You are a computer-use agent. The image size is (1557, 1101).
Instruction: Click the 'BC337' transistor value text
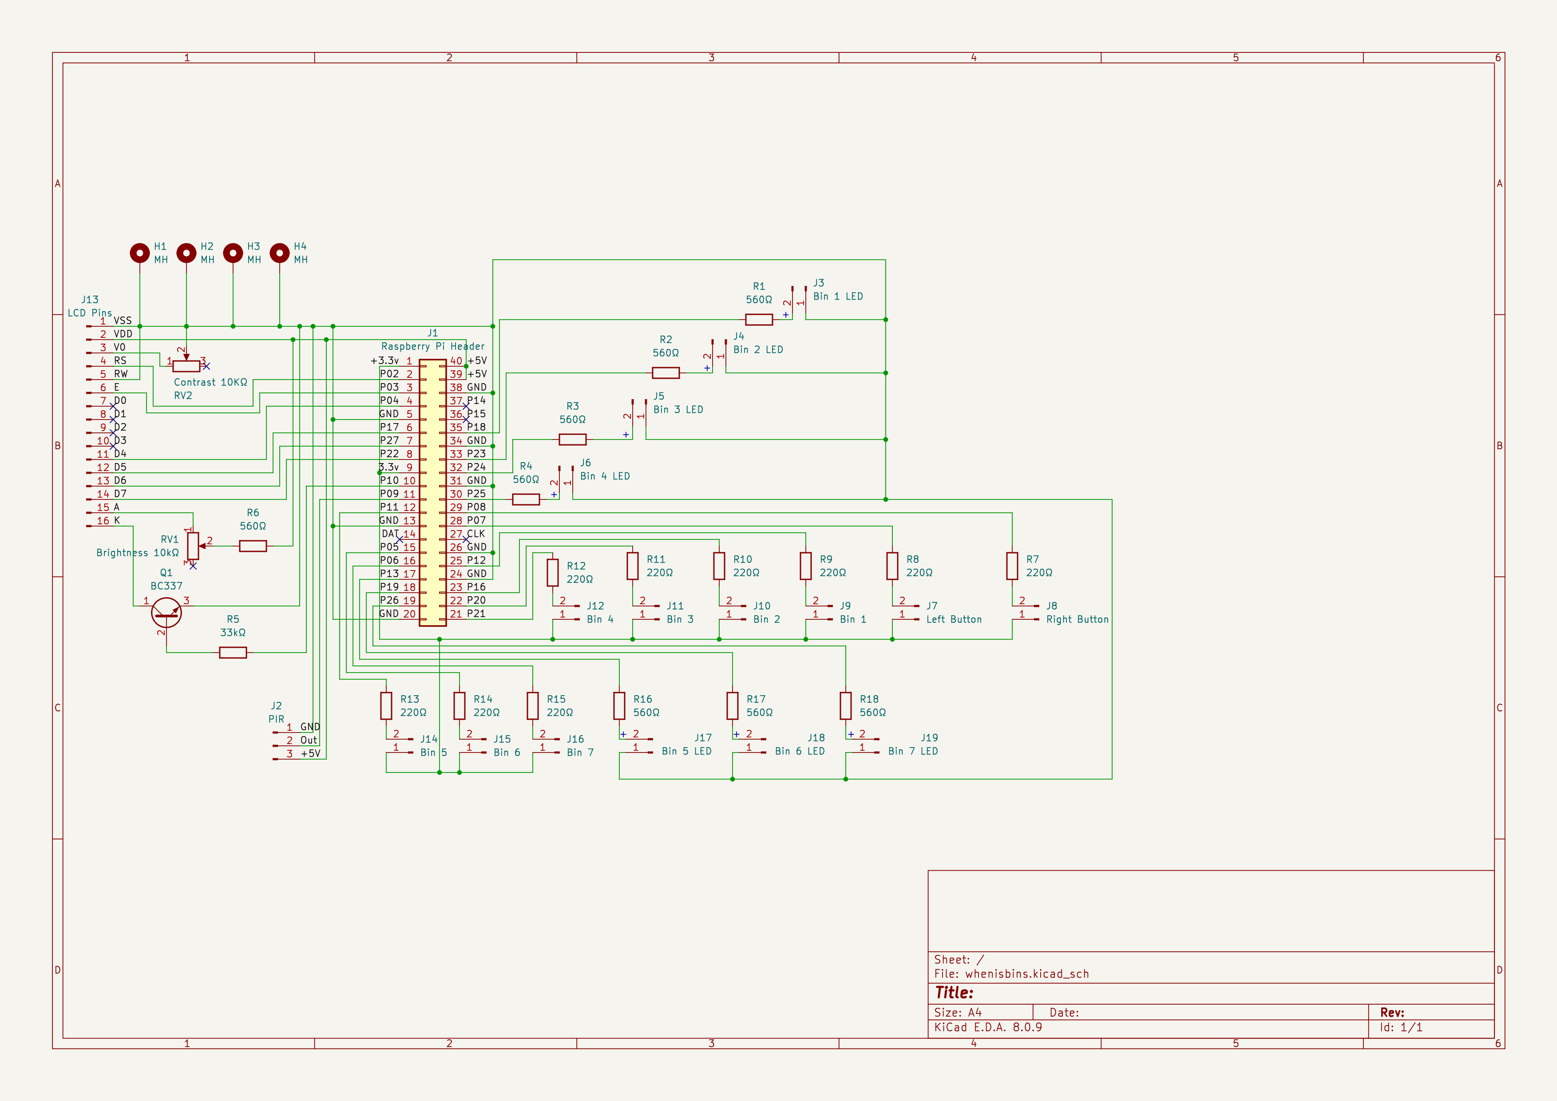(x=166, y=586)
